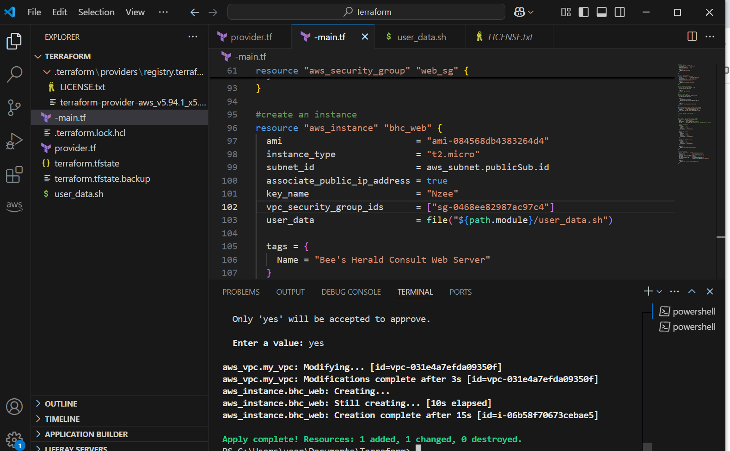Viewport: 730px width, 451px height.
Task: Expand the APPLICATION BUILDER section
Action: (x=119, y=434)
